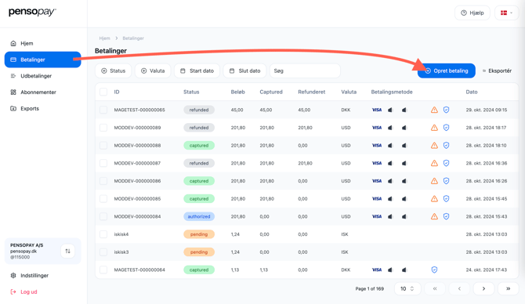This screenshot has width=525, height=304.
Task: Check the MODDEV-000000084 row checkbox
Action: pos(103,216)
